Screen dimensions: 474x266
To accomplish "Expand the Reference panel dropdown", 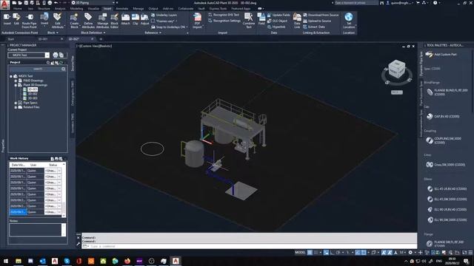I will tap(153, 33).
